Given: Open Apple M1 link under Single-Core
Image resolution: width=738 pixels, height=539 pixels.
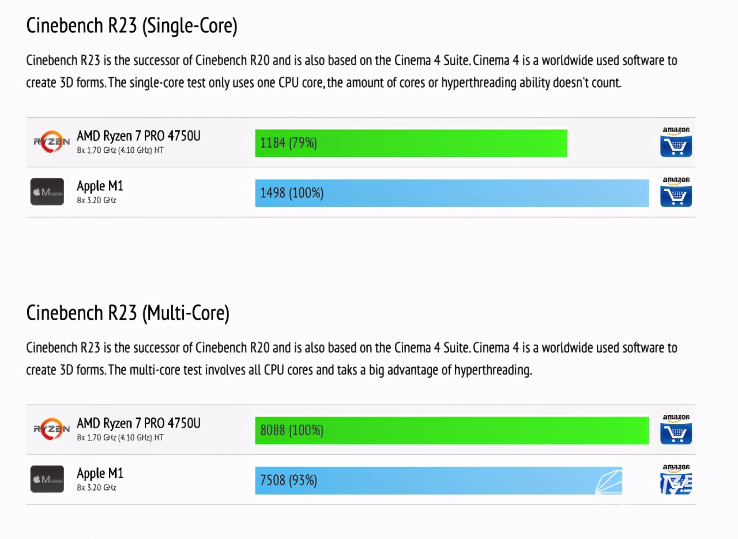Looking at the screenshot, I should coord(100,186).
